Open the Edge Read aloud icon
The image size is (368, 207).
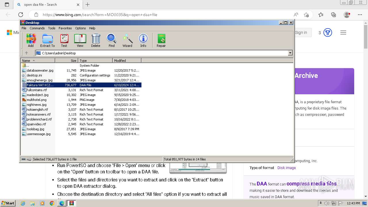[x=296, y=15]
